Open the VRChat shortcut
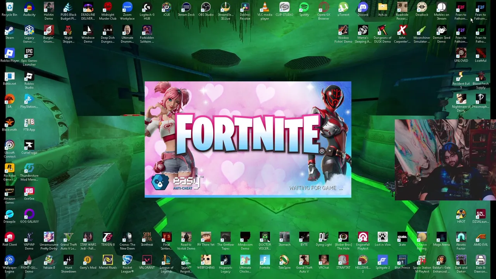The image size is (496, 279). (324, 262)
